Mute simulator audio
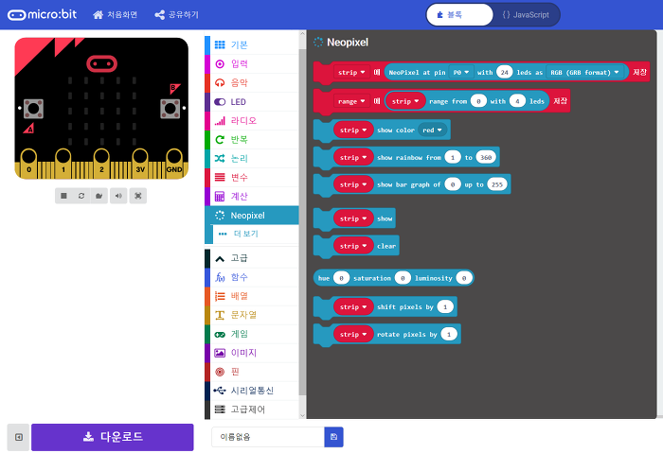 pos(118,196)
